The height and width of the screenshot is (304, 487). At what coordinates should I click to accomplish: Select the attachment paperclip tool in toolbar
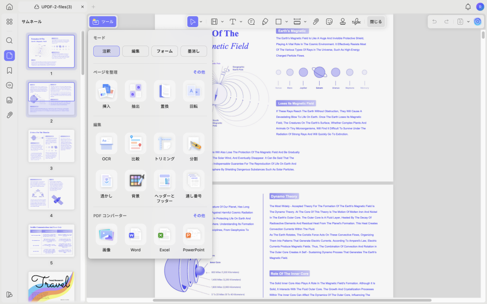[x=316, y=21]
